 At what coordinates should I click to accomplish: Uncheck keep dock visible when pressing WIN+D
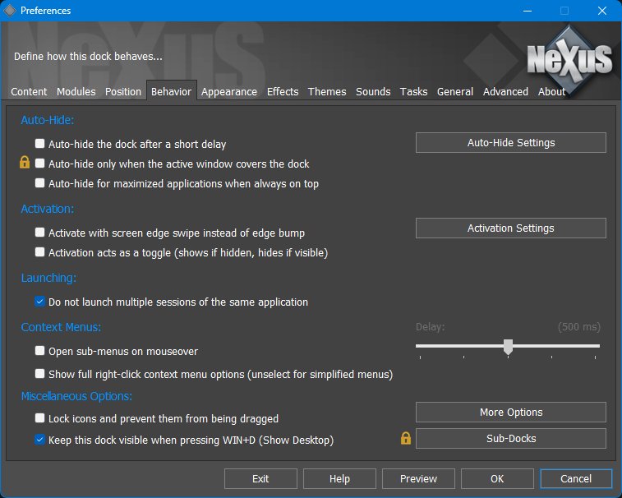[x=39, y=440]
